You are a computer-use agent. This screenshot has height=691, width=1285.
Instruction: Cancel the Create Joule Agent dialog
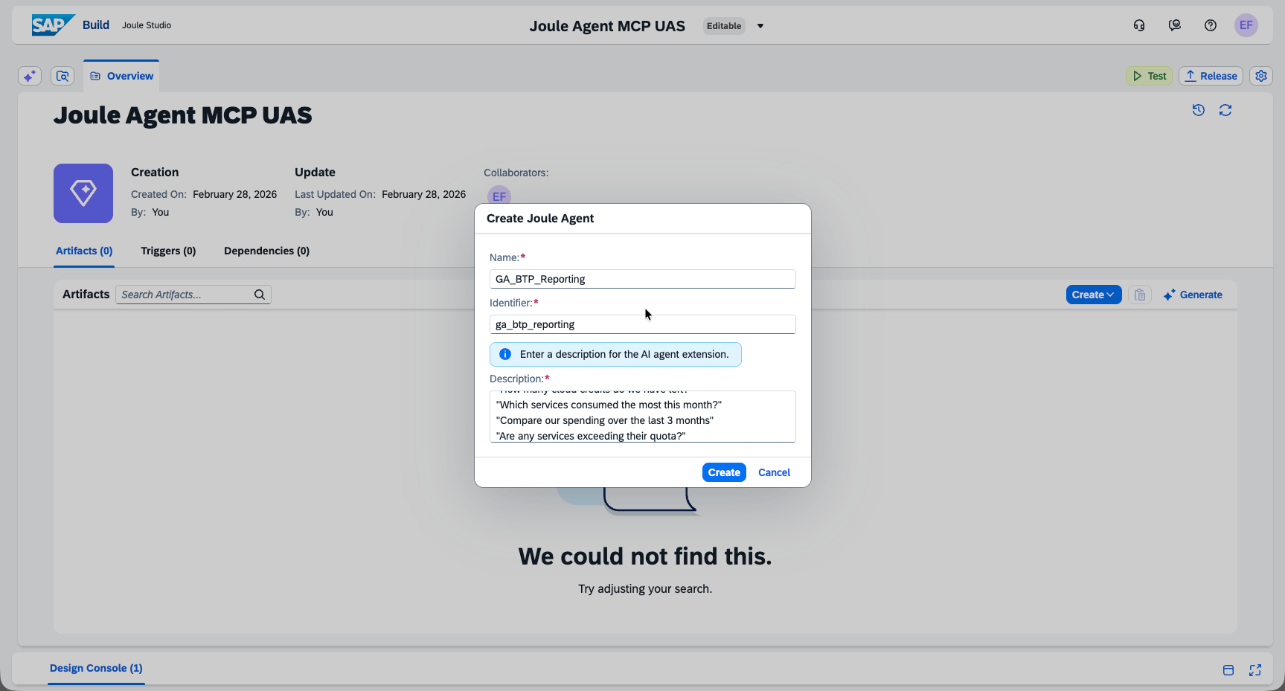click(774, 472)
